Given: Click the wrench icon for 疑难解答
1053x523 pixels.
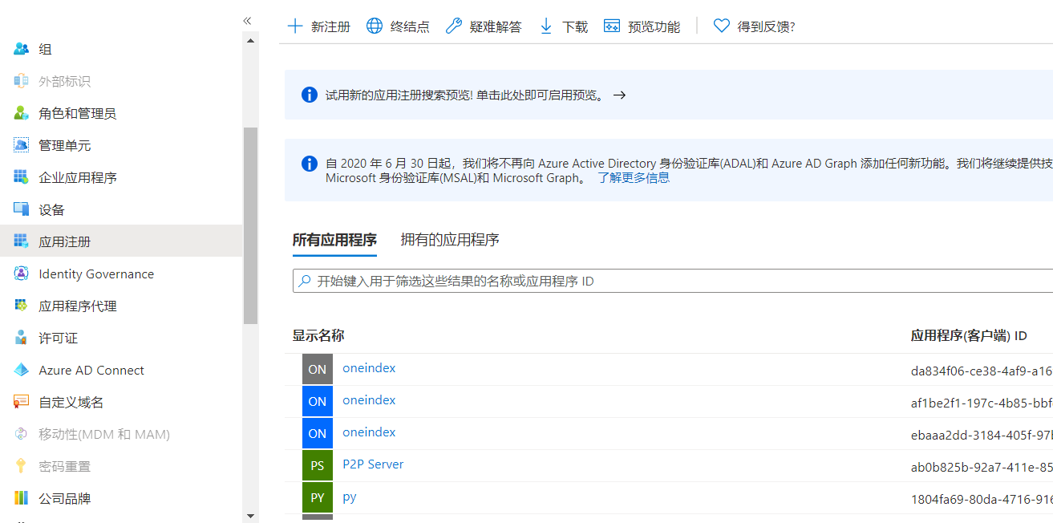Looking at the screenshot, I should coord(454,26).
